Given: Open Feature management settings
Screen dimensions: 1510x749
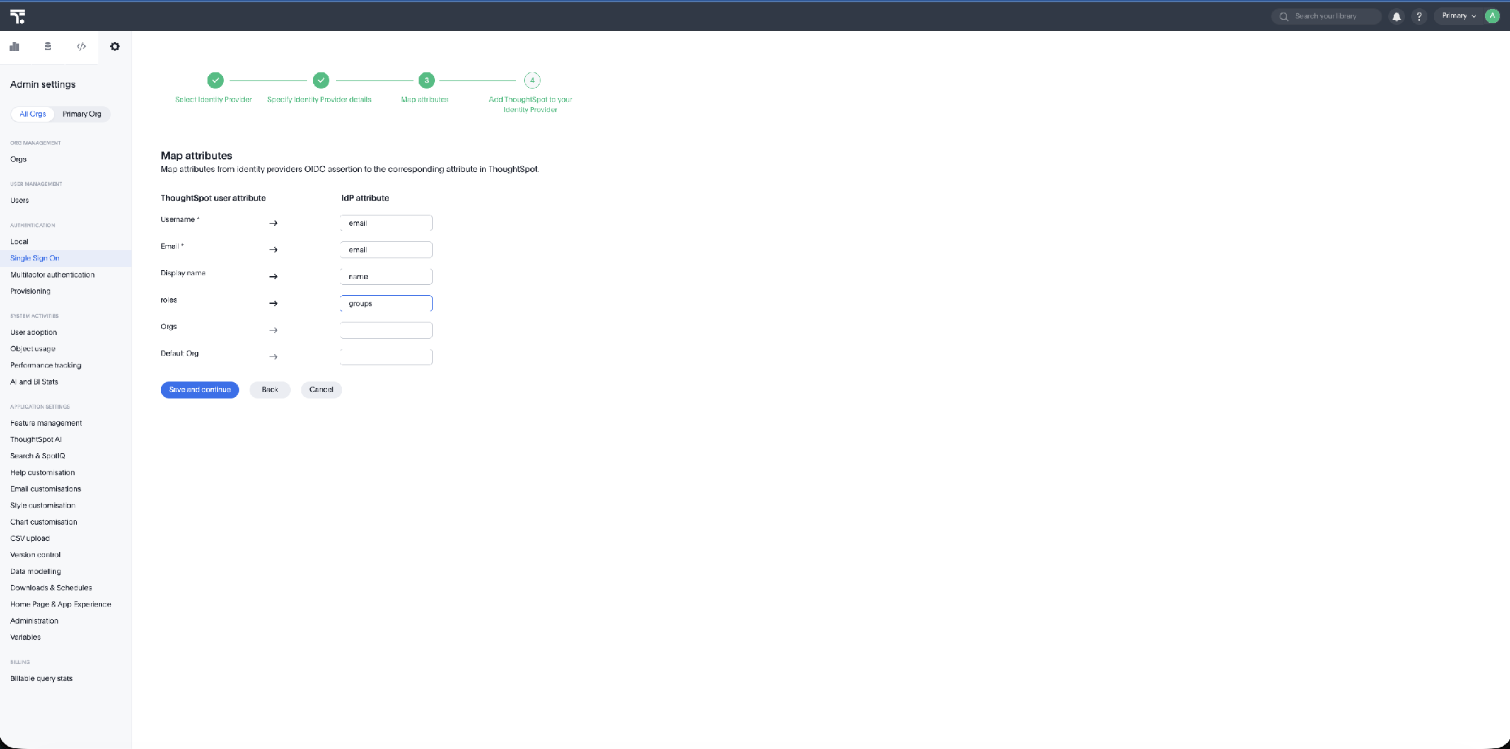Looking at the screenshot, I should click(46, 424).
